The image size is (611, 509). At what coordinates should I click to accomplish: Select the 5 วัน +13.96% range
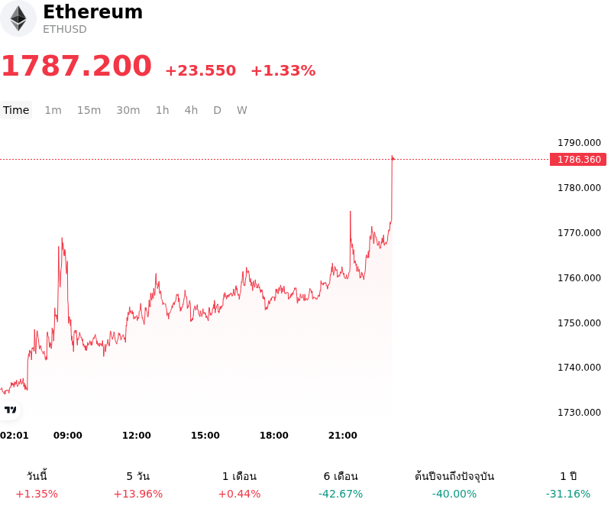point(138,485)
